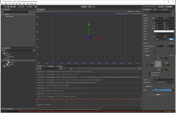Enable the Vertical Center checkbox

click(150, 75)
